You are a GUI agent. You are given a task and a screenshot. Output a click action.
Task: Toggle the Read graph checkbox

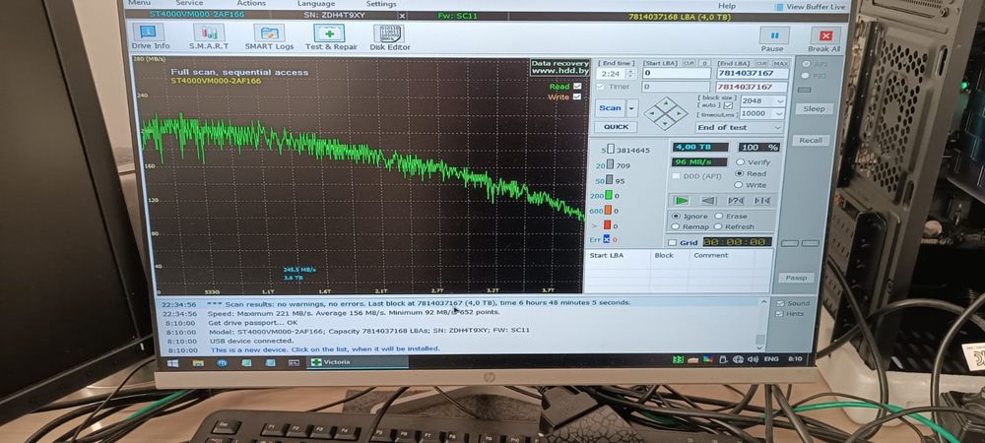point(577,87)
